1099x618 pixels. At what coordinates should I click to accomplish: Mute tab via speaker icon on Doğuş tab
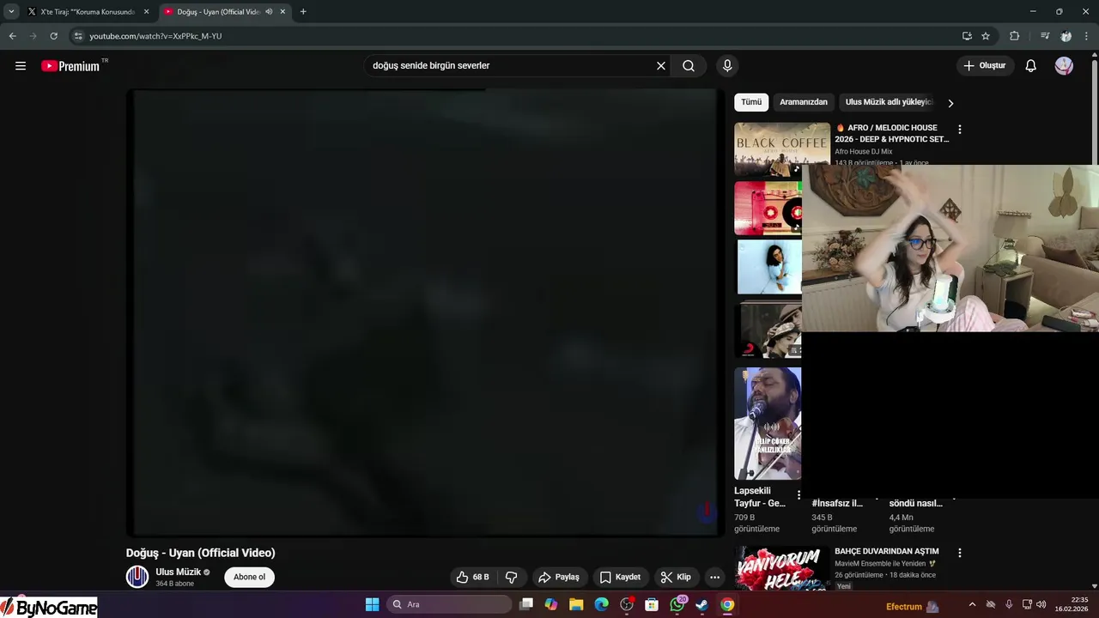(x=269, y=12)
